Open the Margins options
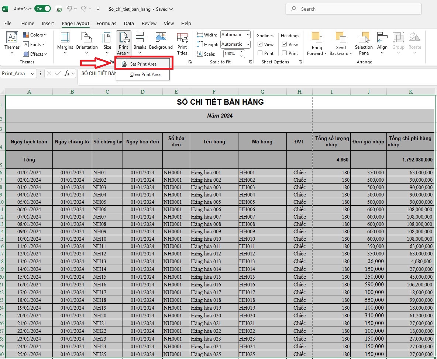 [x=65, y=43]
